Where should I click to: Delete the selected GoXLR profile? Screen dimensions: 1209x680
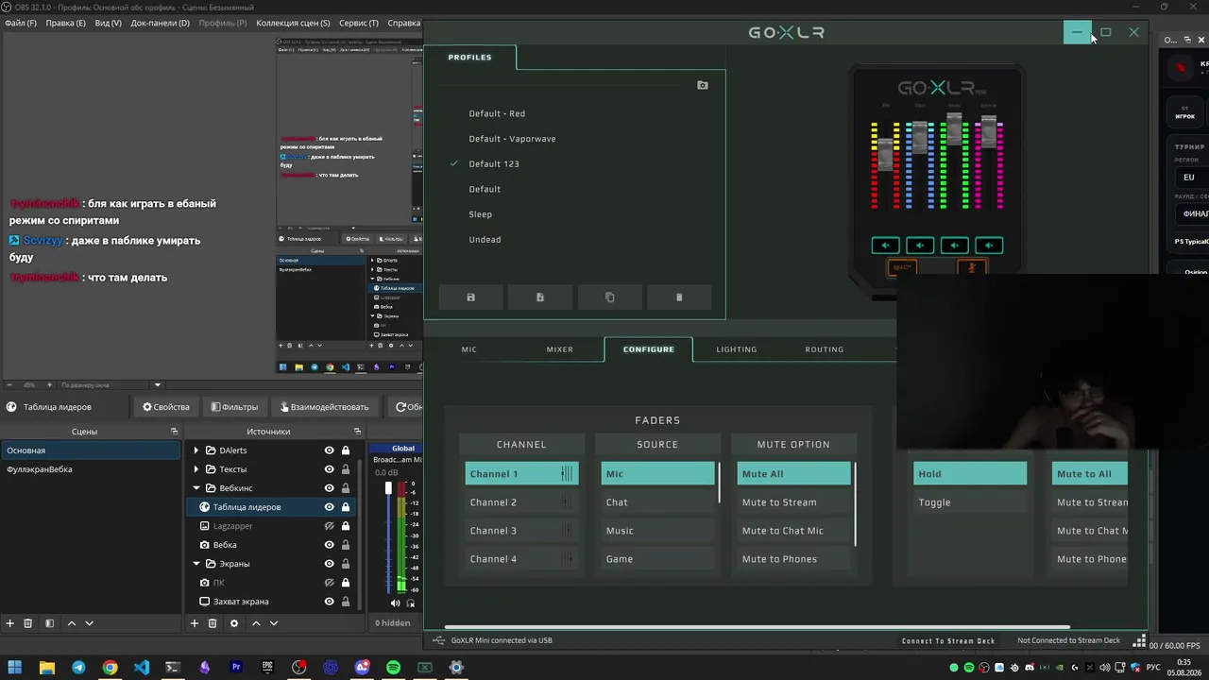click(x=679, y=297)
